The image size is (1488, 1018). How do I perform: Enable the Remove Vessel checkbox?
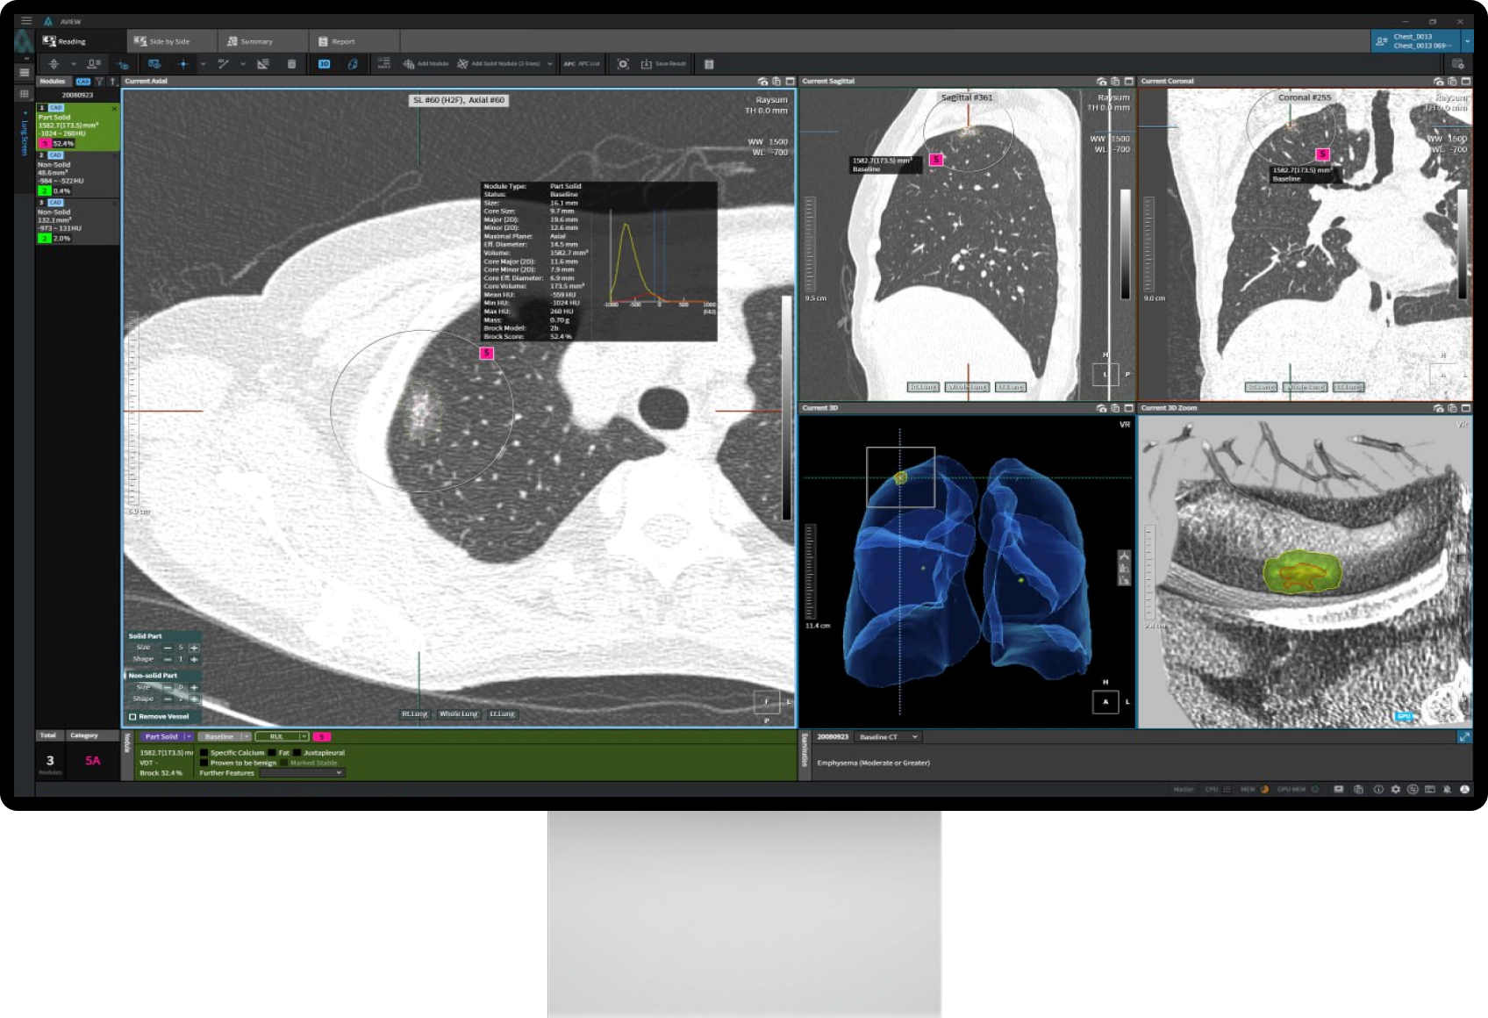point(133,716)
